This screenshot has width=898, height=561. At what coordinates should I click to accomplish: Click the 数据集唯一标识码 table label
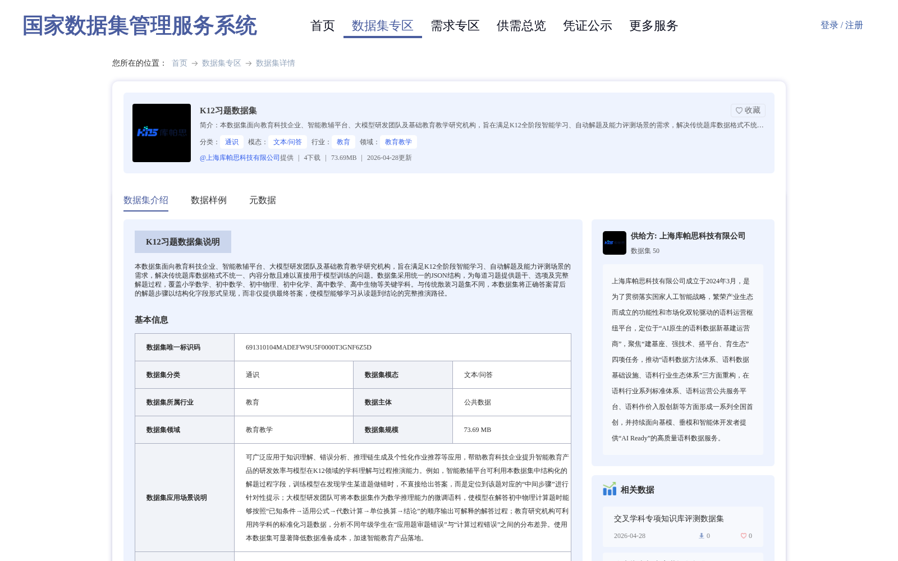pos(173,347)
